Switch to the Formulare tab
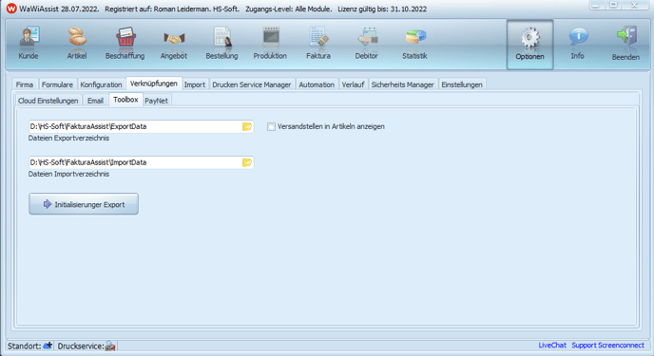This screenshot has width=654, height=356. click(58, 84)
